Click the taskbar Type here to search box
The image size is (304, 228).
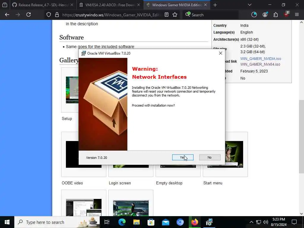pyautogui.click(x=57, y=222)
